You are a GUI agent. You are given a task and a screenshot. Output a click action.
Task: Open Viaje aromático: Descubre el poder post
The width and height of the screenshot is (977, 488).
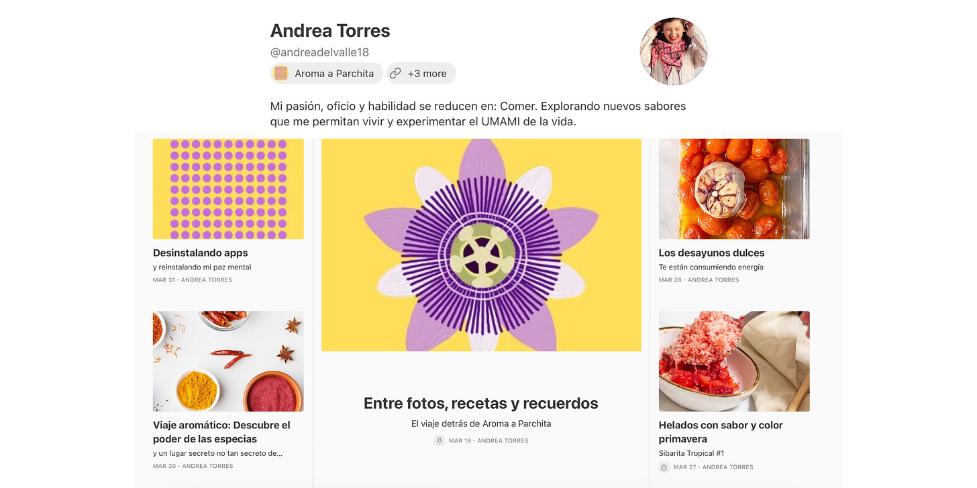(221, 432)
